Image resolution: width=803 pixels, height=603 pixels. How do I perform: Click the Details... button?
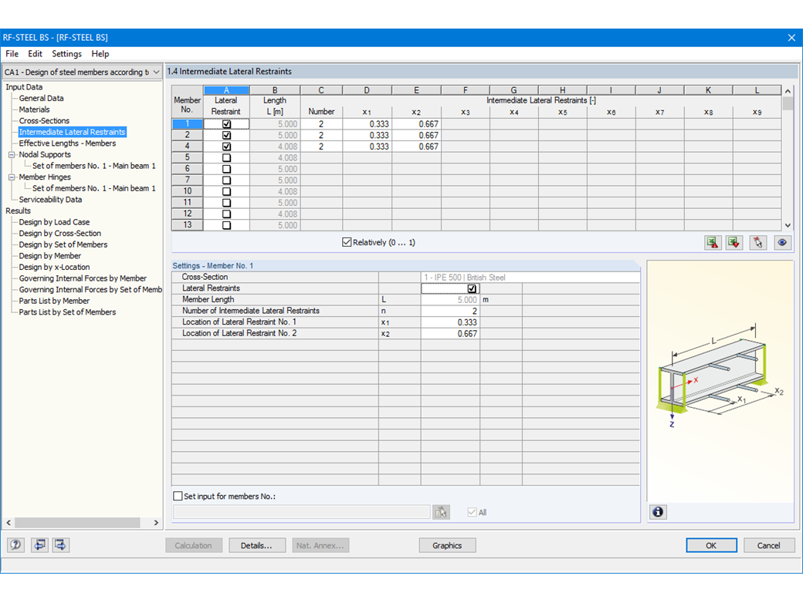click(256, 545)
